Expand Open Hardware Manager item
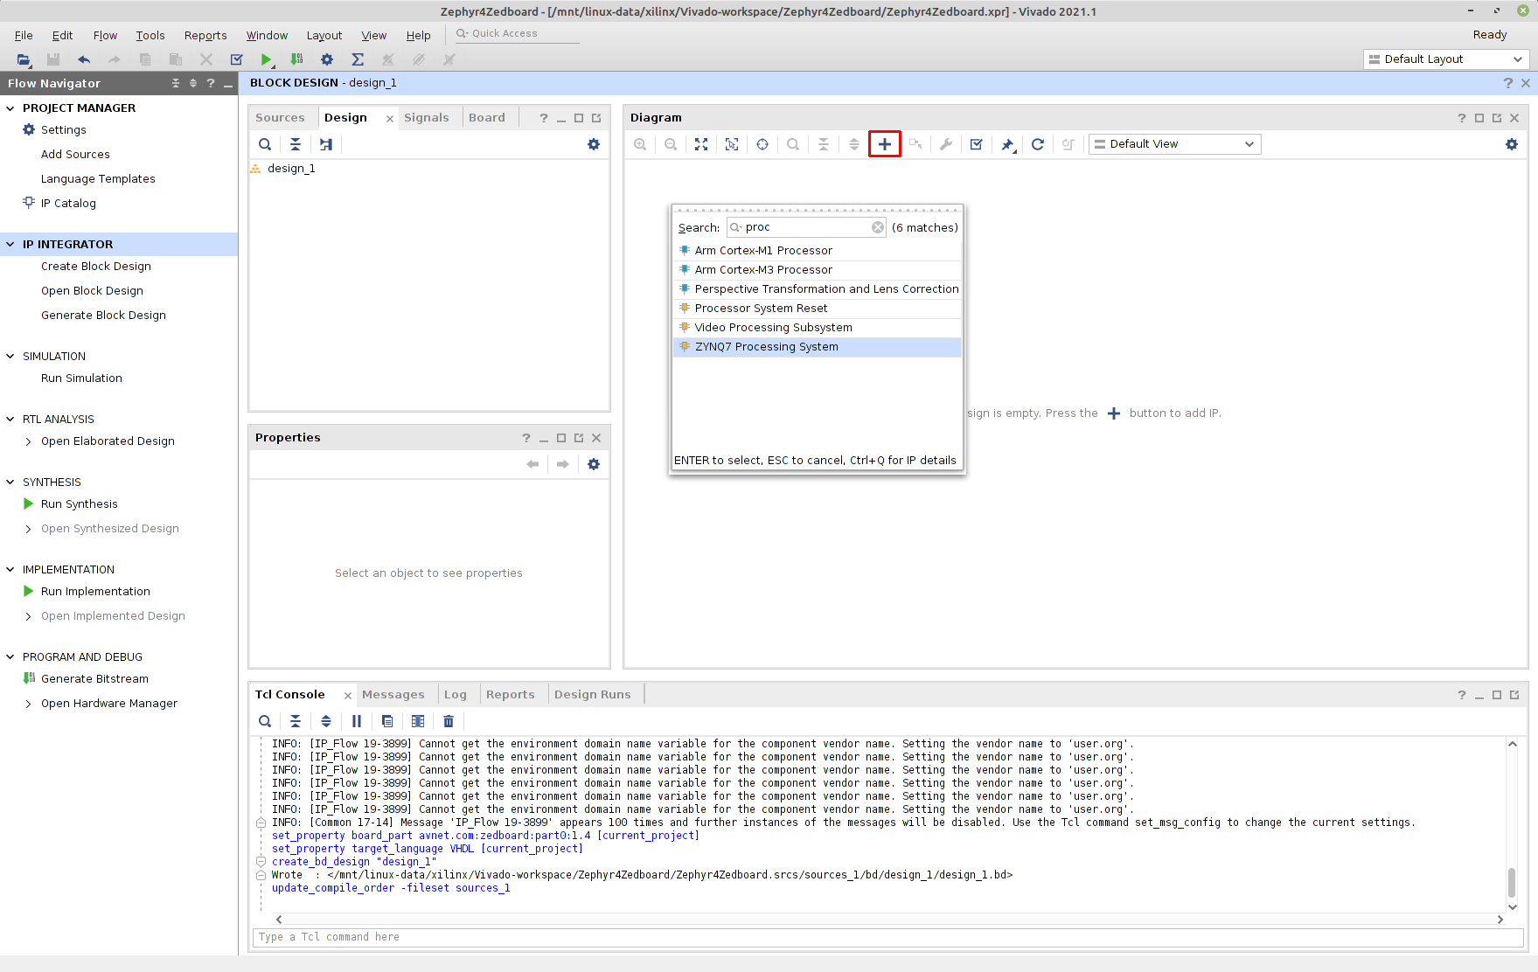1538x972 pixels. coord(28,704)
